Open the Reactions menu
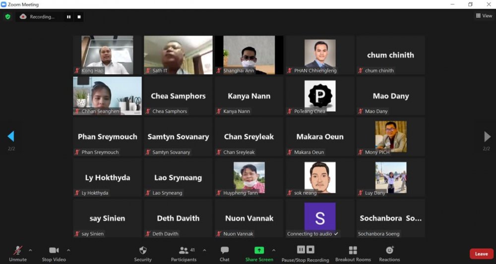The image size is (496, 264). [x=389, y=251]
